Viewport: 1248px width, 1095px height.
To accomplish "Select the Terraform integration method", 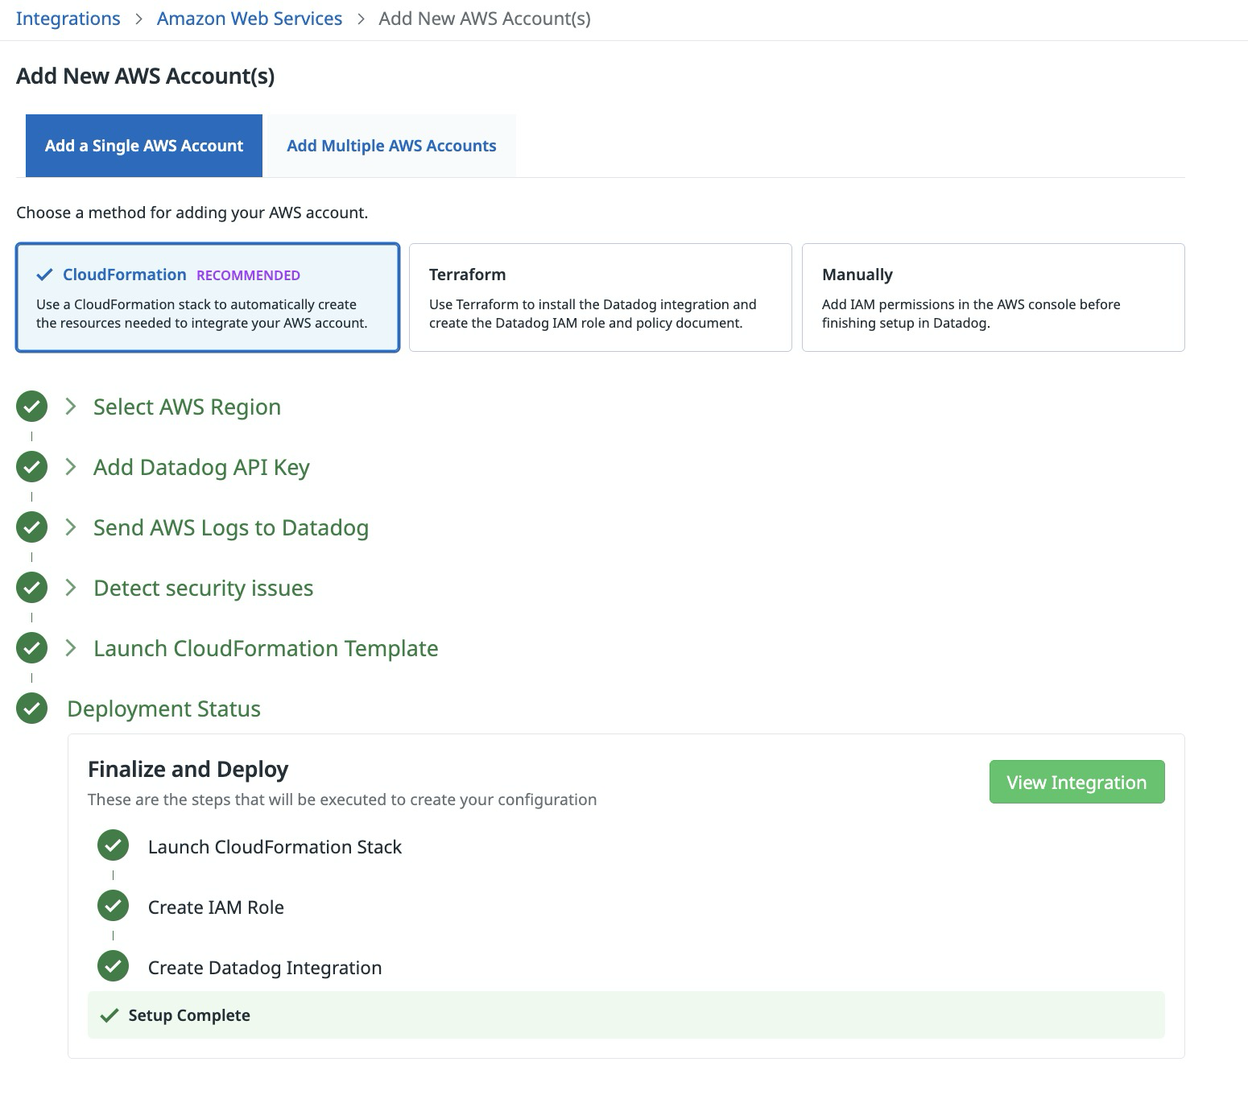I will coord(600,296).
